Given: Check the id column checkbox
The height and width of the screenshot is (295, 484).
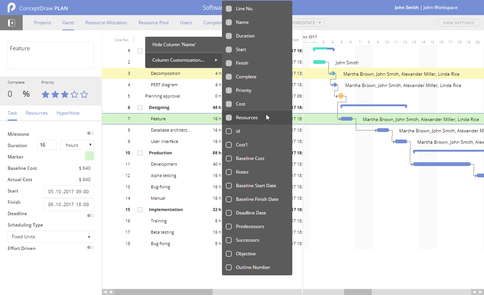Looking at the screenshot, I should point(229,131).
